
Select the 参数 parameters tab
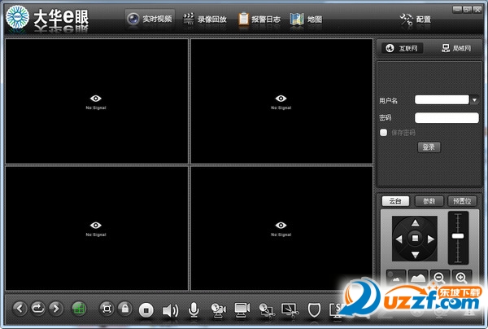click(429, 201)
